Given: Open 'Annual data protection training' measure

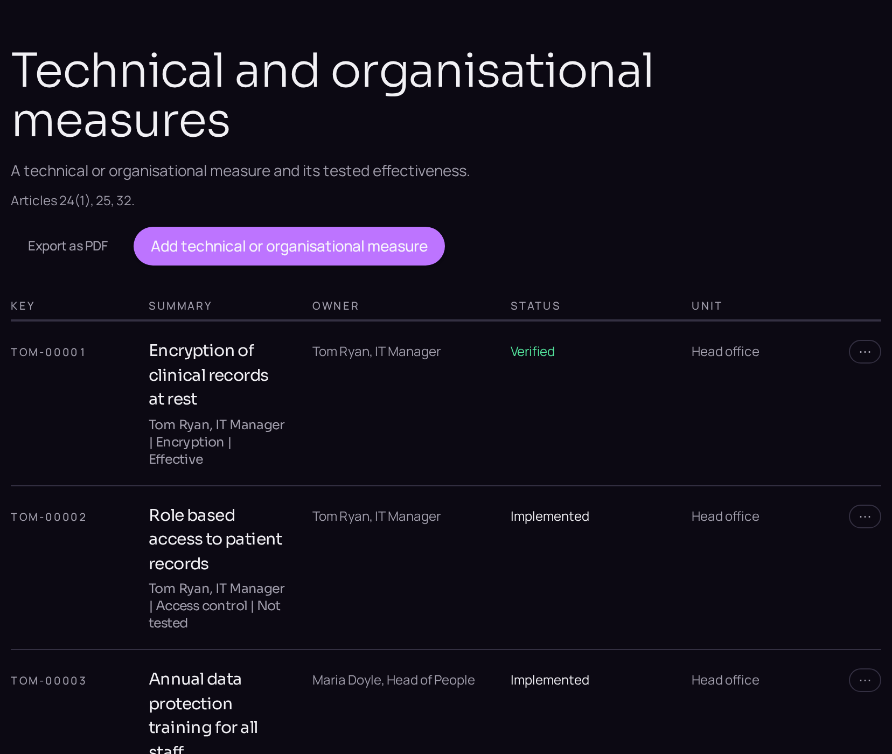Looking at the screenshot, I should click(203, 712).
